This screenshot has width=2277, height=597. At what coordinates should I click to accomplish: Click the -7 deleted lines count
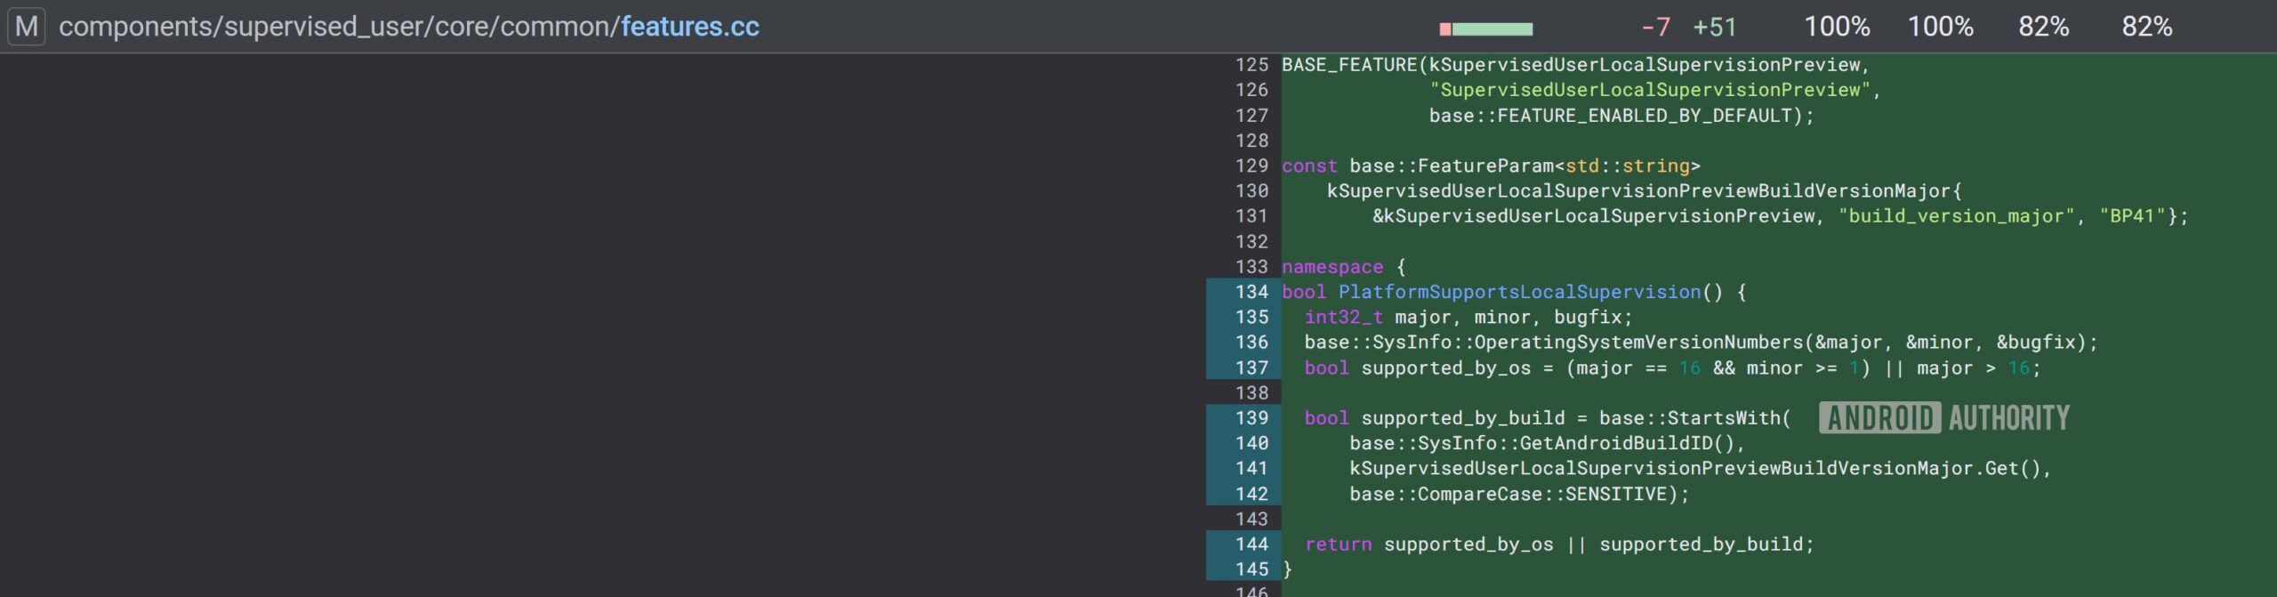[1655, 28]
